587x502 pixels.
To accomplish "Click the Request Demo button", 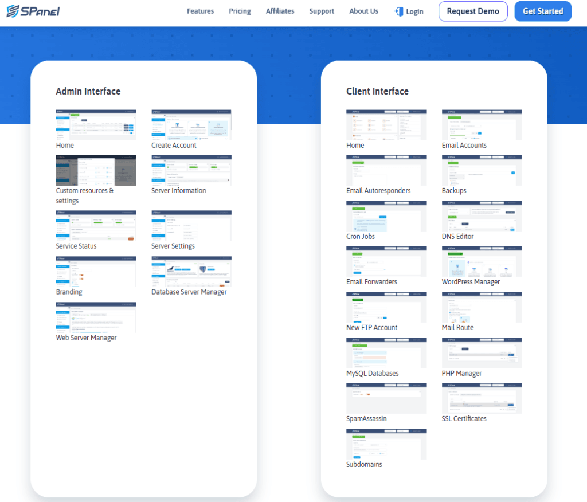I will click(x=473, y=11).
